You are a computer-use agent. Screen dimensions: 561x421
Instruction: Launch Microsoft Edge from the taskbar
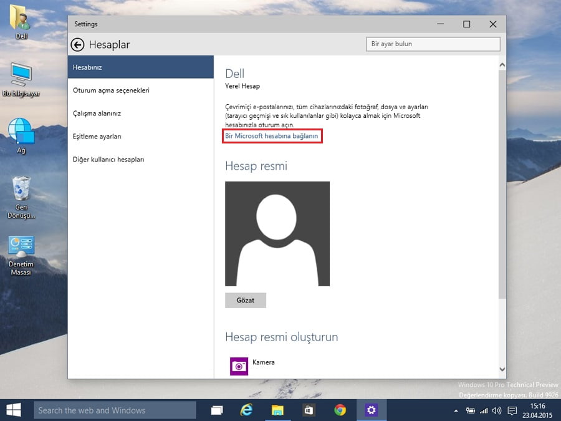(247, 410)
